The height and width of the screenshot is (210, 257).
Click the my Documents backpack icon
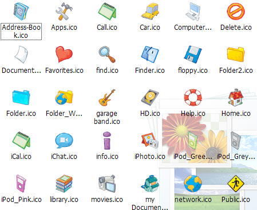150,184
